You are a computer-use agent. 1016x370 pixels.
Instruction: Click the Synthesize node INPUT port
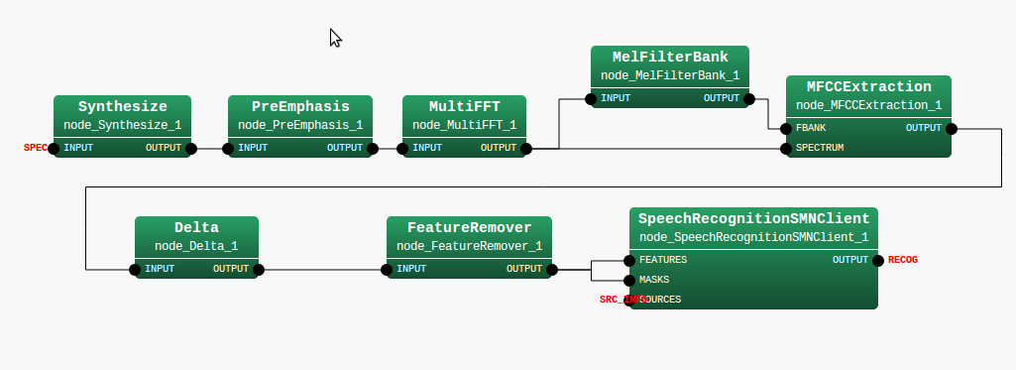pos(54,149)
